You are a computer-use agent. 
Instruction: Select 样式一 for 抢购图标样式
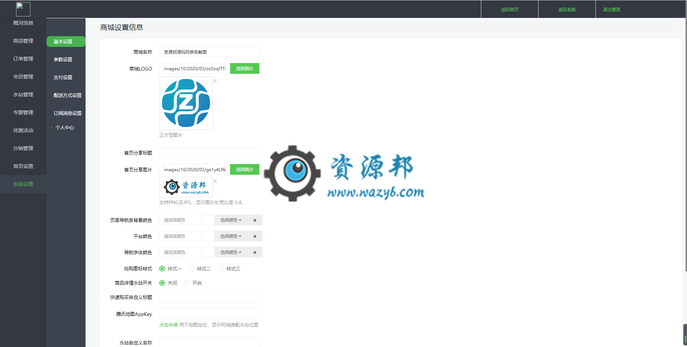[162, 269]
